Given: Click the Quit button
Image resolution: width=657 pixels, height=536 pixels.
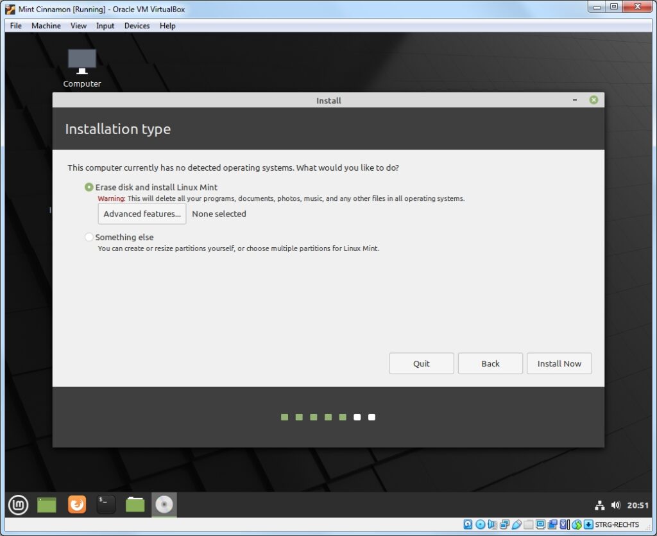Looking at the screenshot, I should pyautogui.click(x=421, y=363).
